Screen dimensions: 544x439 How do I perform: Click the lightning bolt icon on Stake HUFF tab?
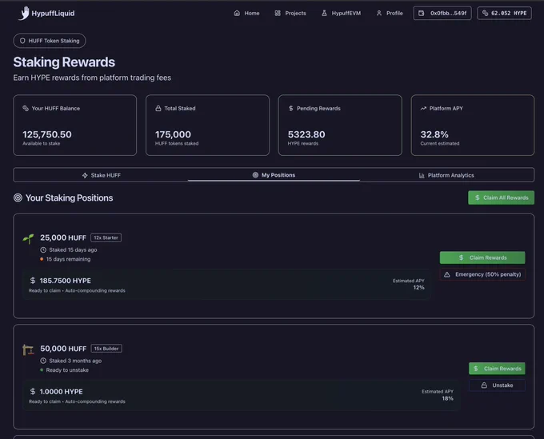tap(85, 175)
